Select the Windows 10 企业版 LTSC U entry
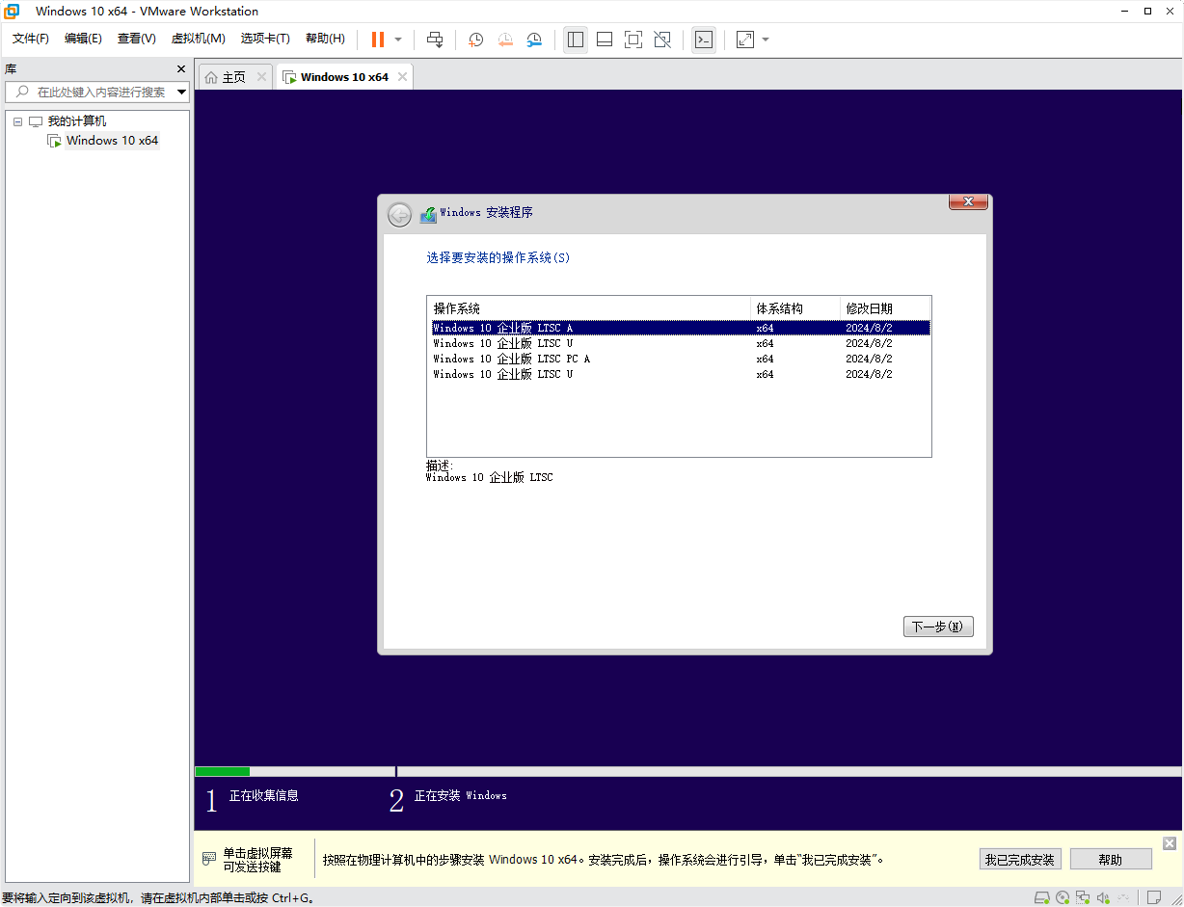1184x907 pixels. tap(501, 343)
